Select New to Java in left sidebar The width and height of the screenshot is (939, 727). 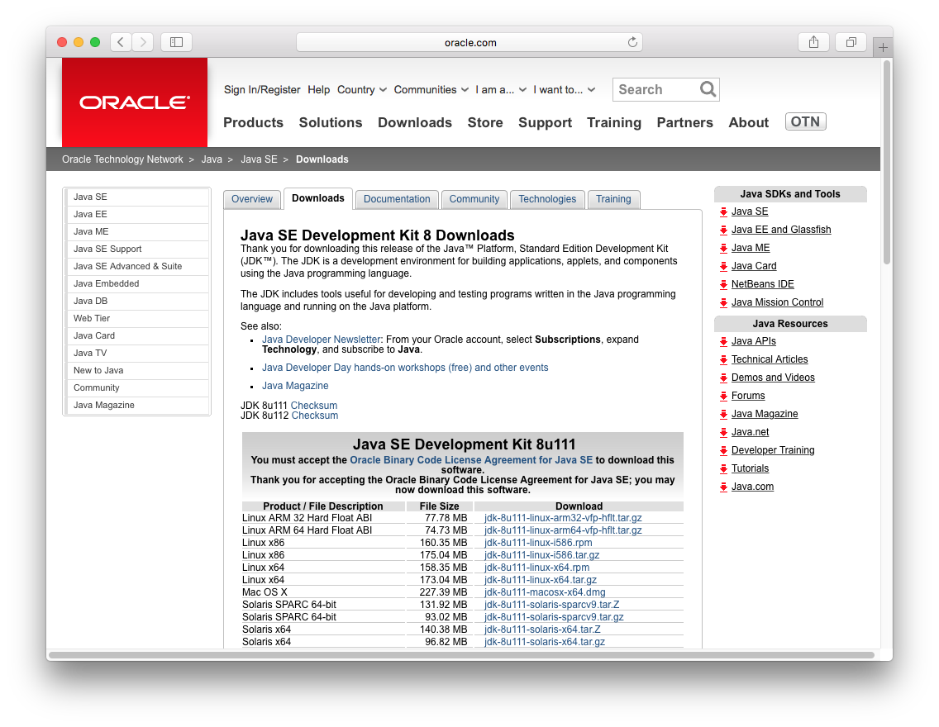point(137,370)
